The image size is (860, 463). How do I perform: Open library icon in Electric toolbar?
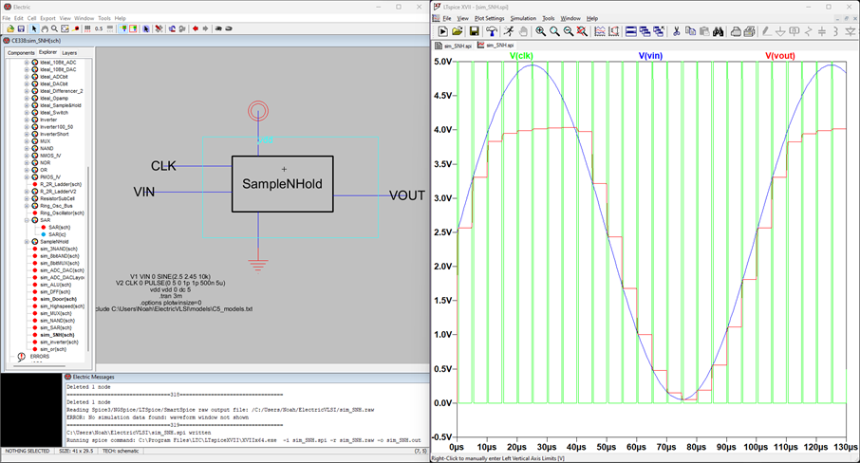(x=10, y=28)
